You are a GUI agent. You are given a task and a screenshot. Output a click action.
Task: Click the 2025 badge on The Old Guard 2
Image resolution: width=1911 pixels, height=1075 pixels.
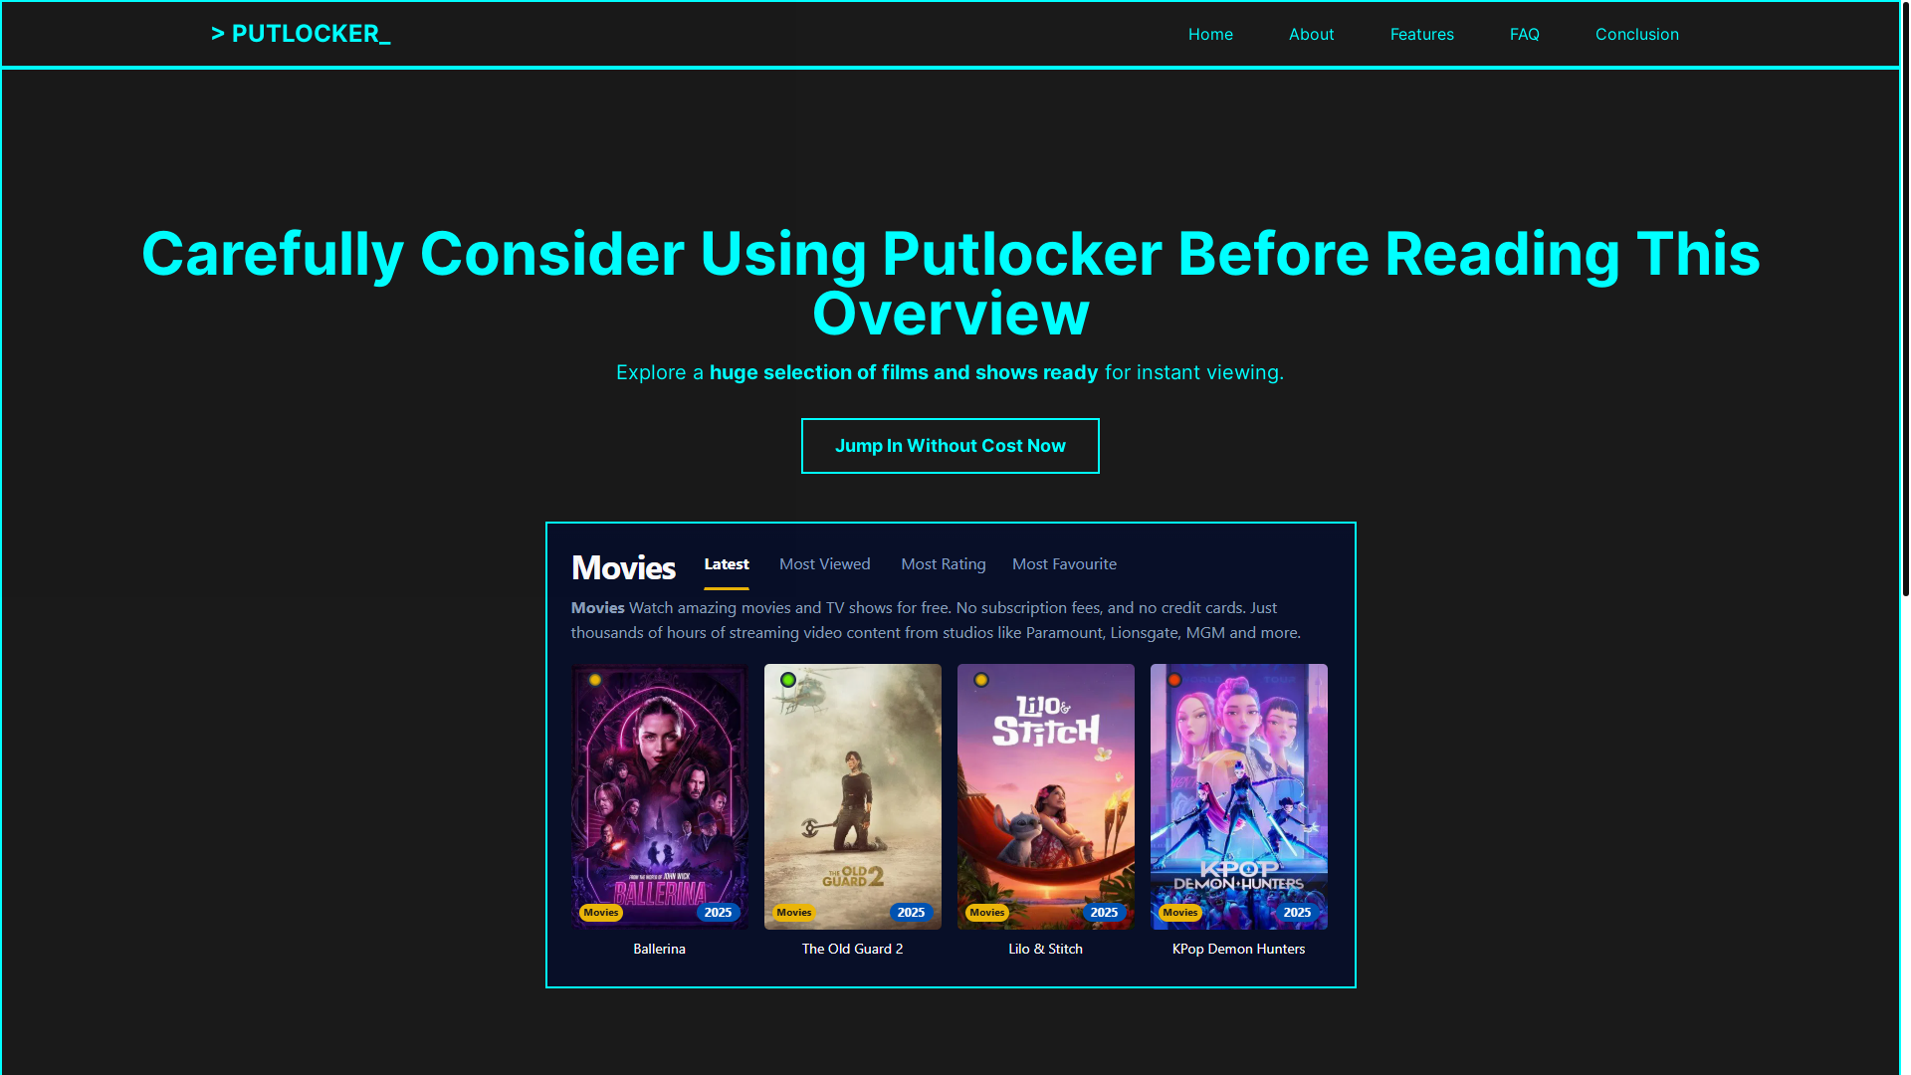(911, 913)
